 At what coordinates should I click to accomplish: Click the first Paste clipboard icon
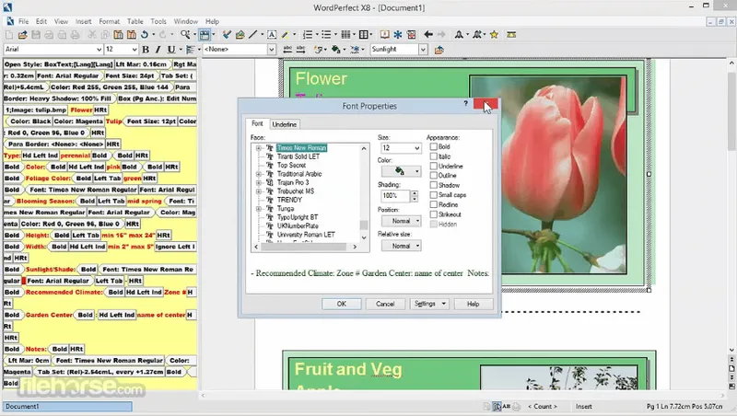pos(119,35)
